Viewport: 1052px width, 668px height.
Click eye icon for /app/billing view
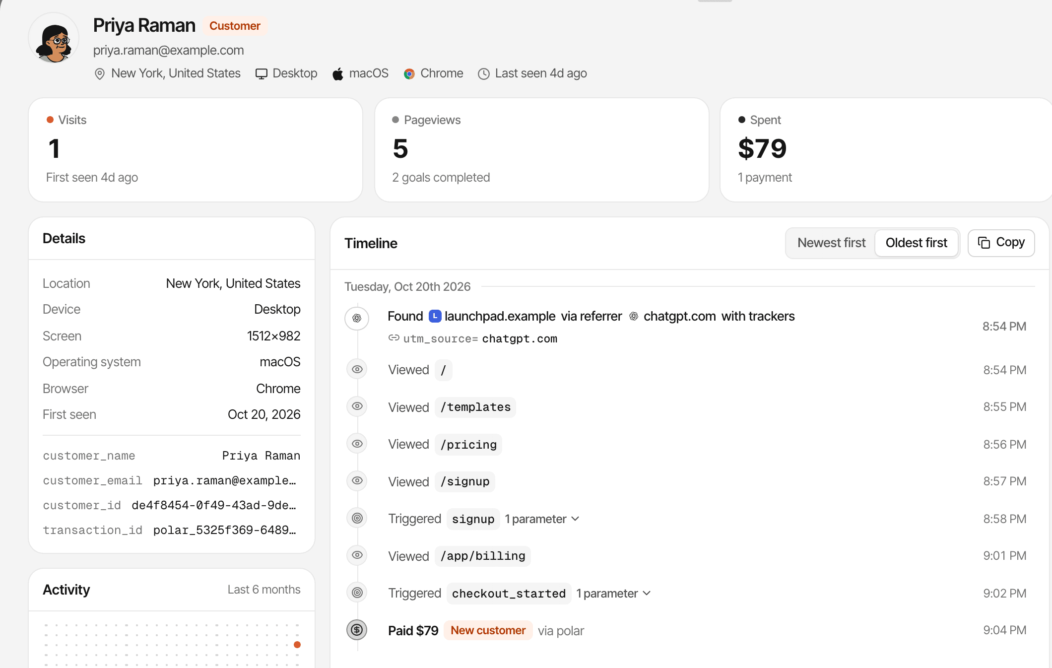(x=357, y=555)
